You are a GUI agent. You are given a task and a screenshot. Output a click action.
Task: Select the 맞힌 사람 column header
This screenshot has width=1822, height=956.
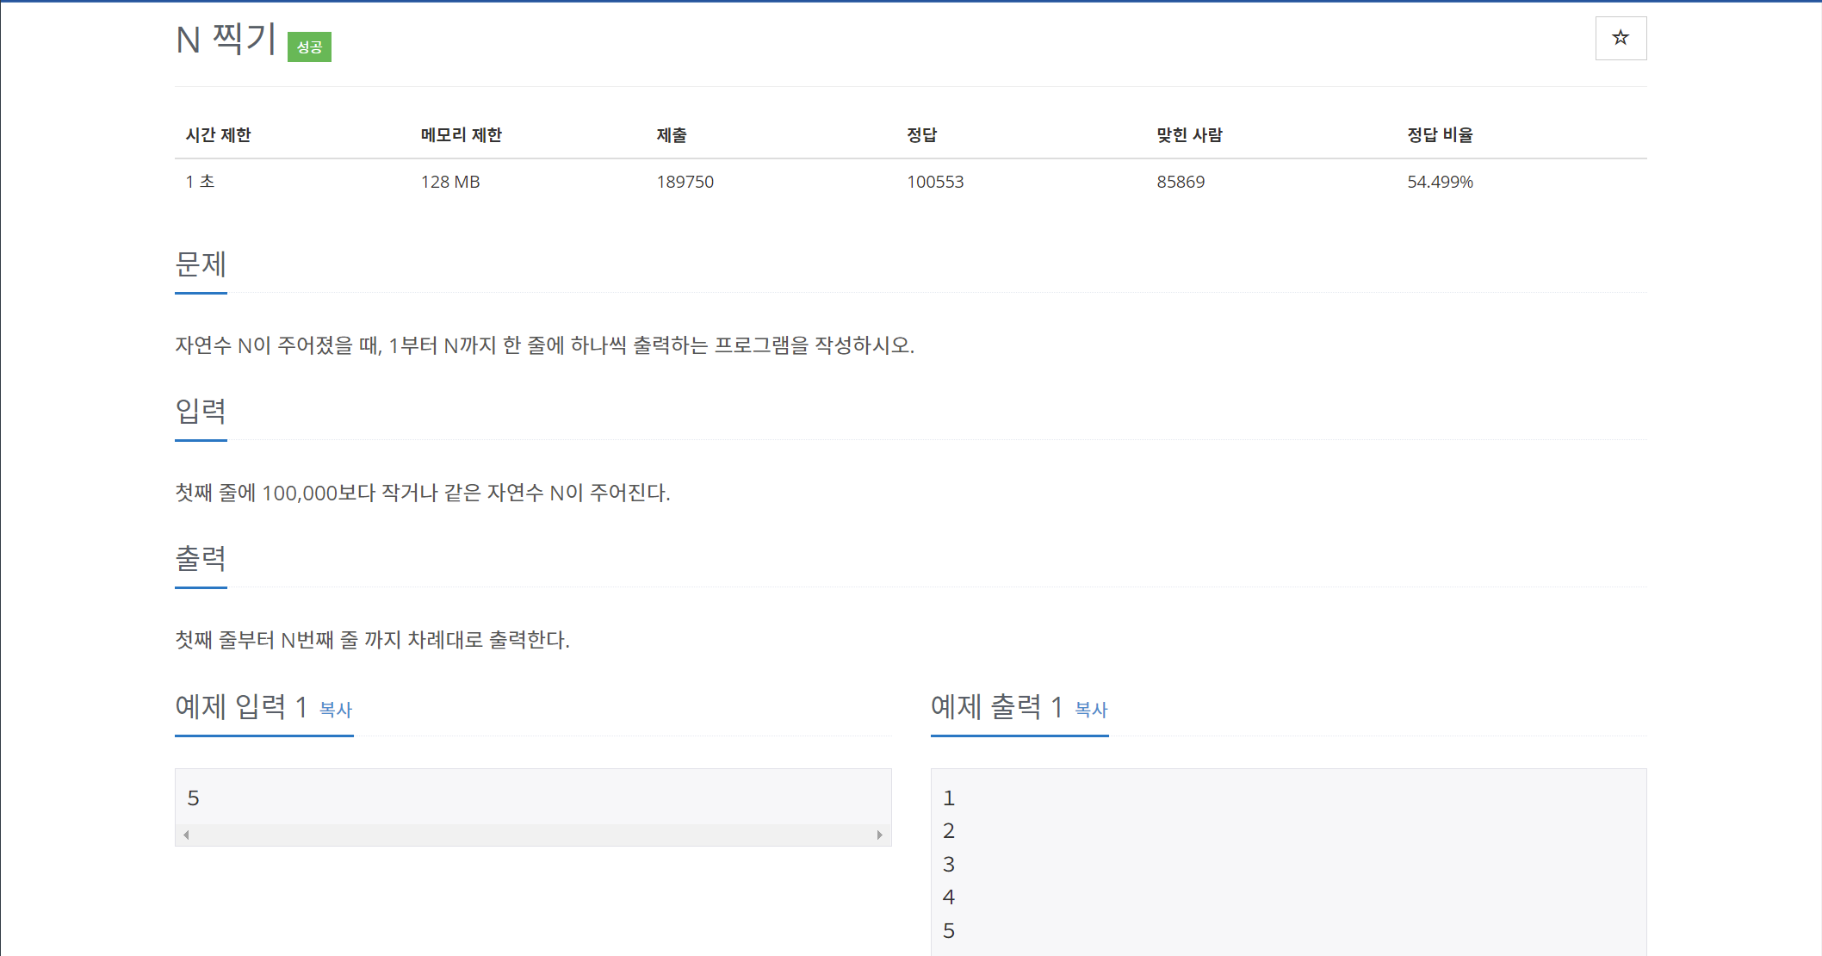(1189, 135)
